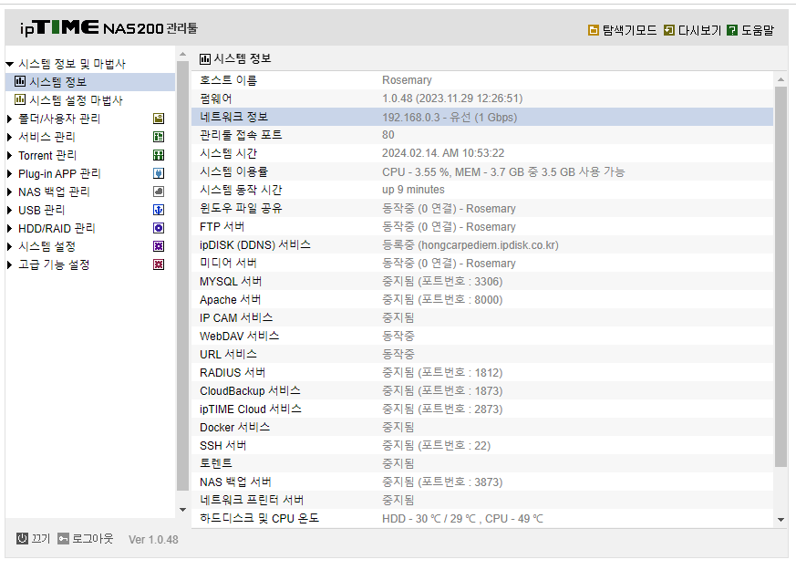Click the 로그아웃 key icon
796x570 pixels.
pyautogui.click(x=63, y=538)
